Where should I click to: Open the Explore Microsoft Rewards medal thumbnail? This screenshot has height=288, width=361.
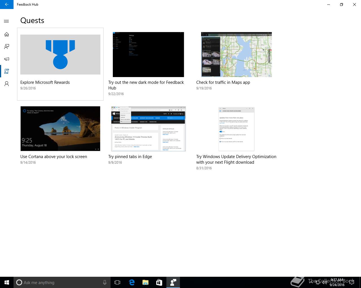(x=60, y=55)
